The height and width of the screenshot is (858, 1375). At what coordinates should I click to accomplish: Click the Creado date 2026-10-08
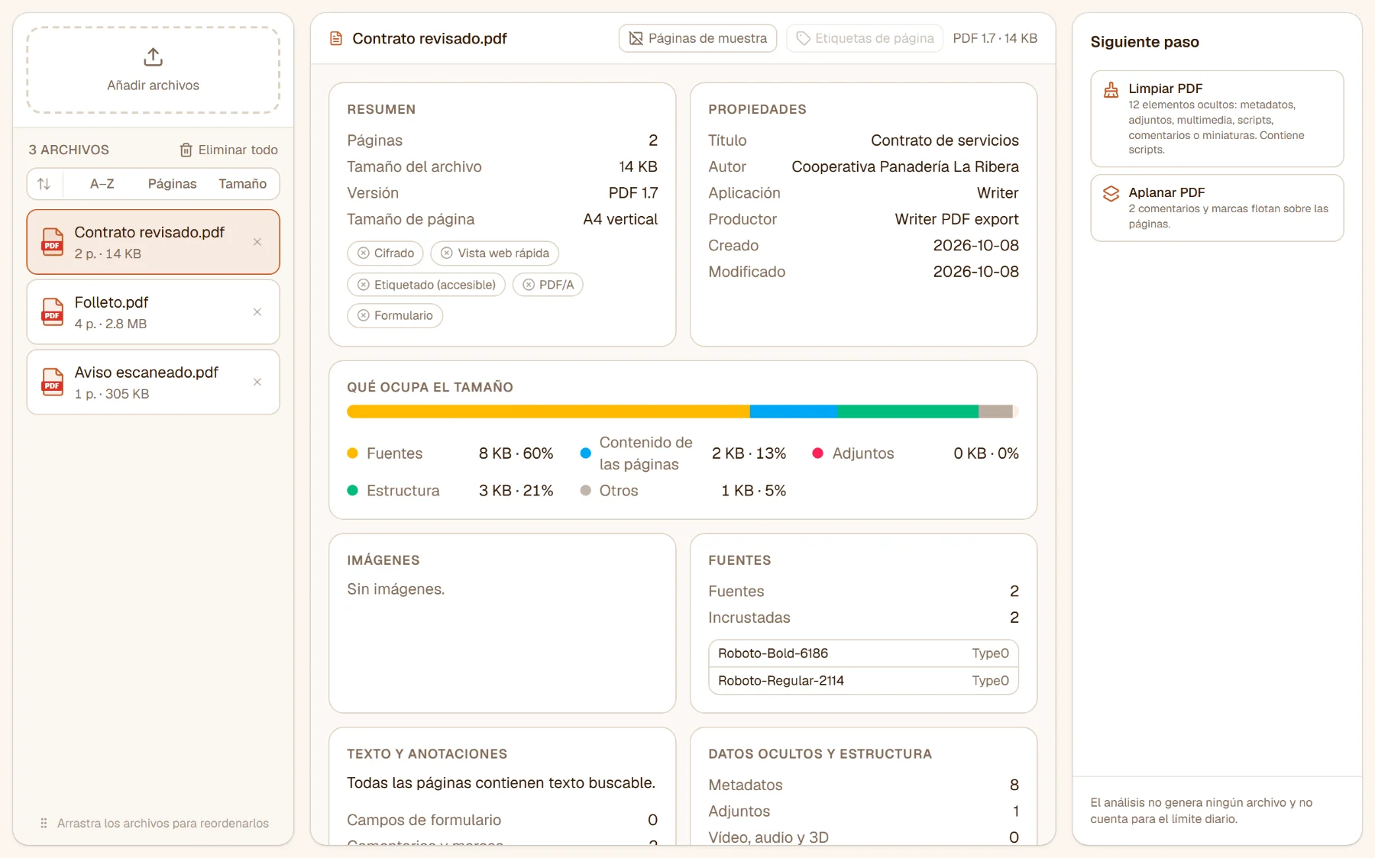pos(975,245)
